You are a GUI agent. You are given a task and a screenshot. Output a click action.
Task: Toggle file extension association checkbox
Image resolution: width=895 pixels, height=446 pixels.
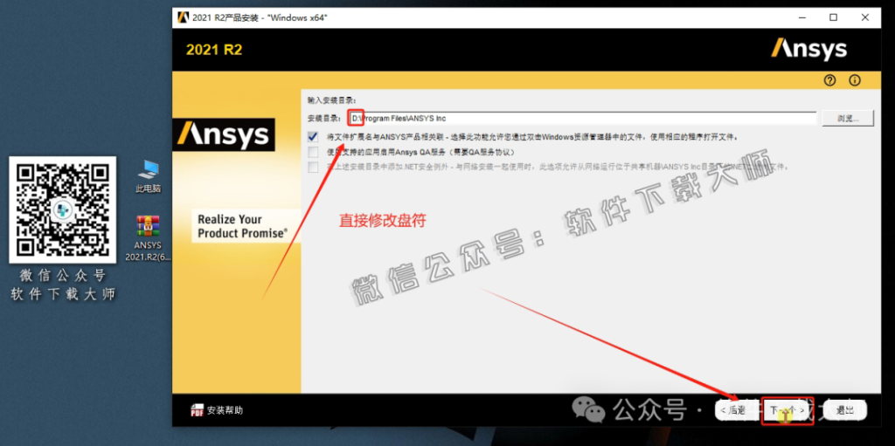tap(313, 137)
